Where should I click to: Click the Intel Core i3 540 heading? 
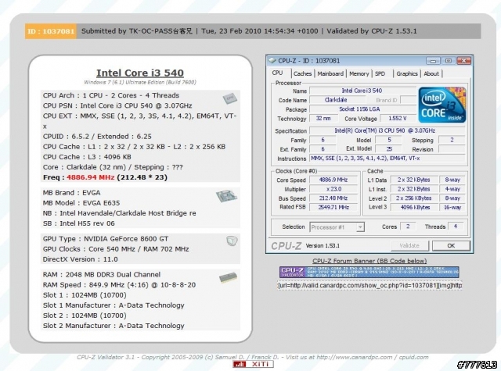tap(140, 73)
